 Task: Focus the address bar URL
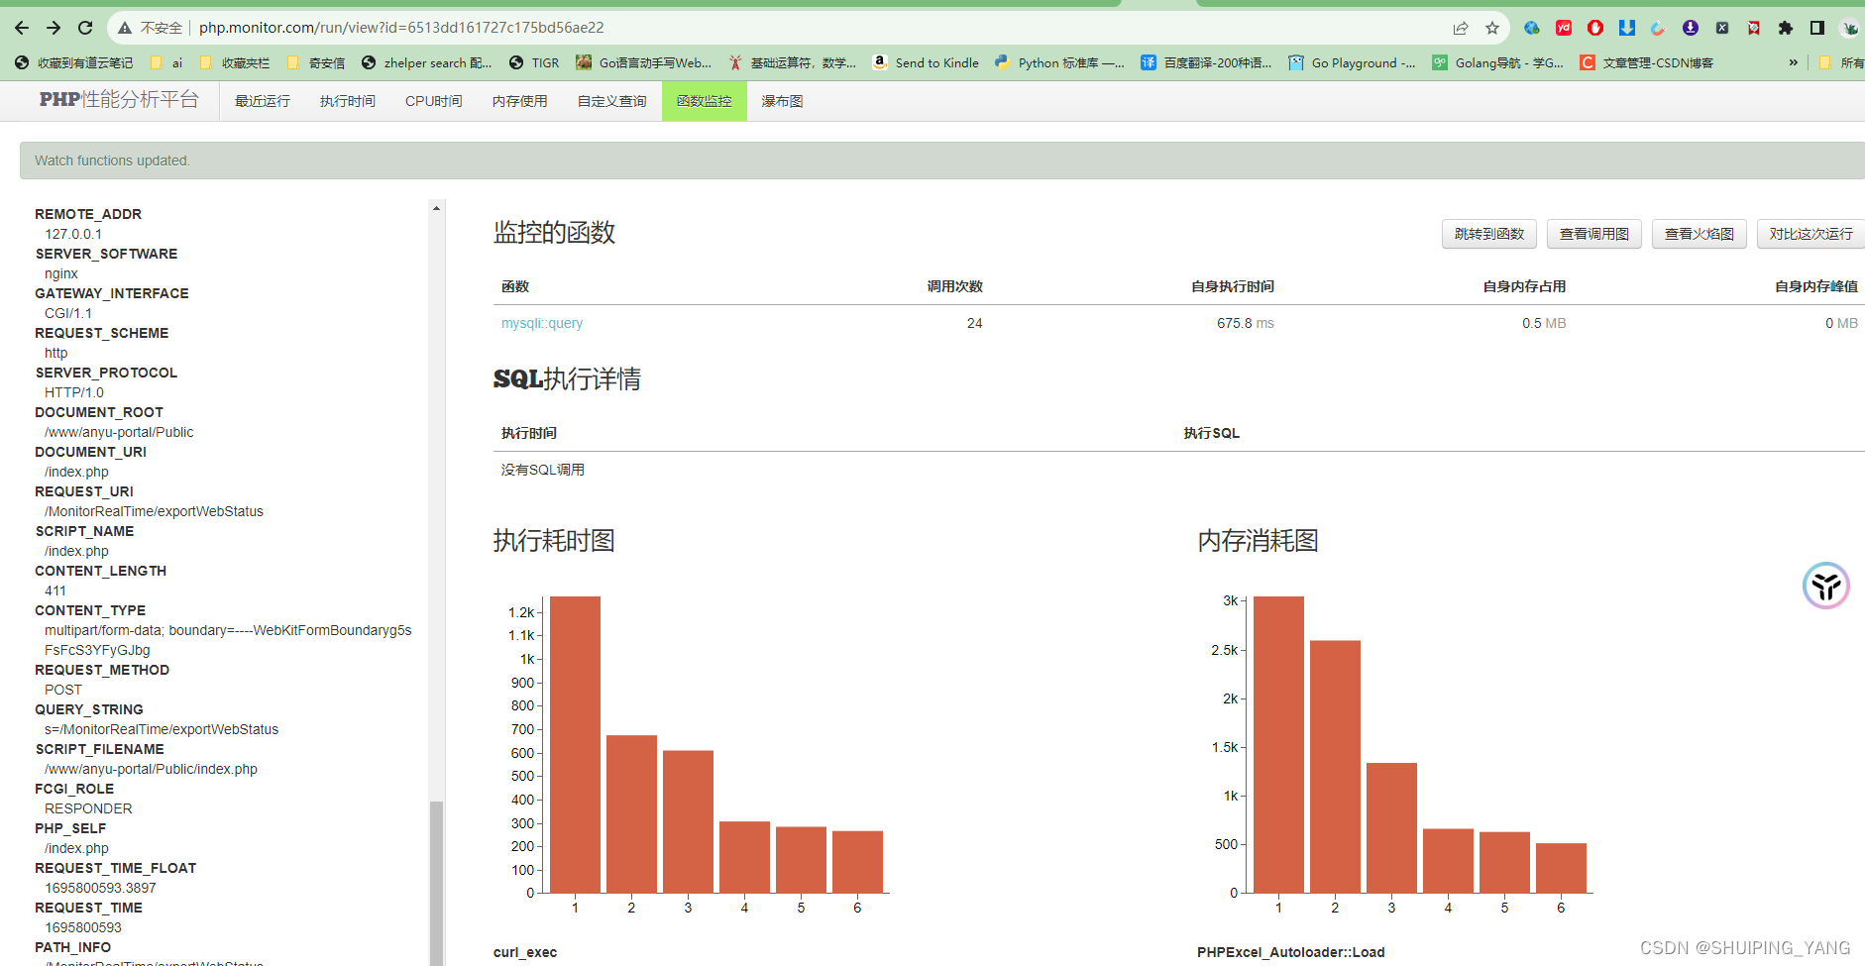click(x=401, y=28)
